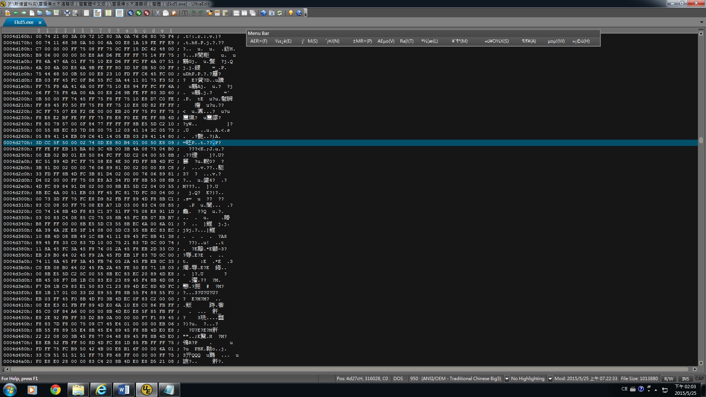Click the Cut scissors icon
The width and height of the screenshot is (706, 397).
click(x=158, y=13)
